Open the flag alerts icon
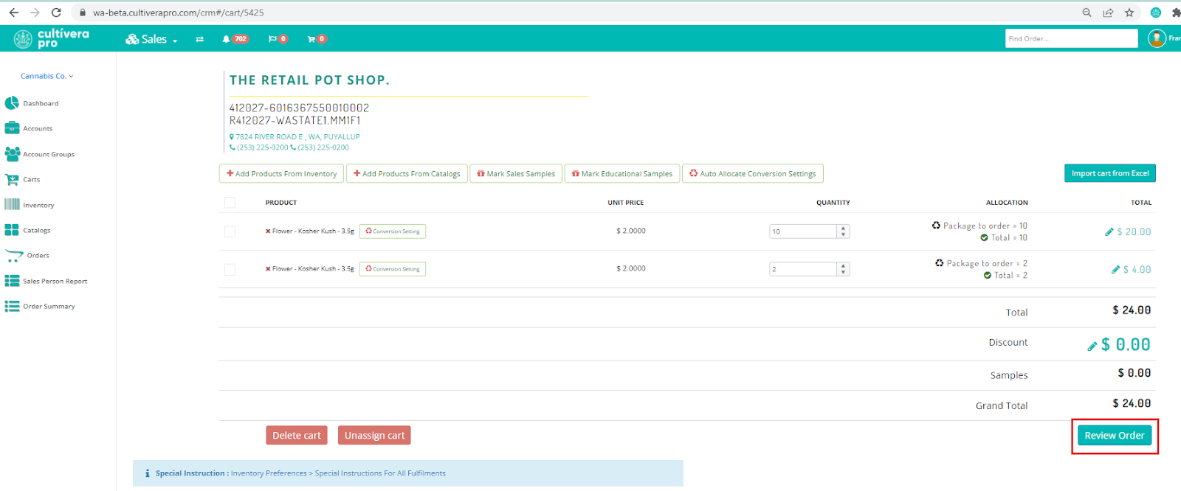This screenshot has width=1181, height=491. coord(278,39)
